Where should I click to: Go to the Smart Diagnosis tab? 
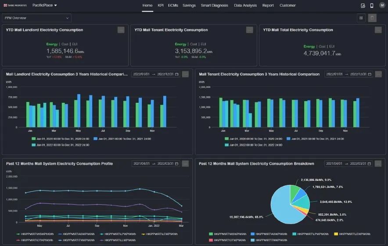point(214,5)
